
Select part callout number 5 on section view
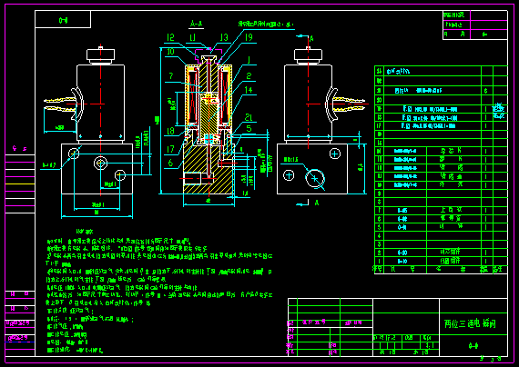pos(249,128)
